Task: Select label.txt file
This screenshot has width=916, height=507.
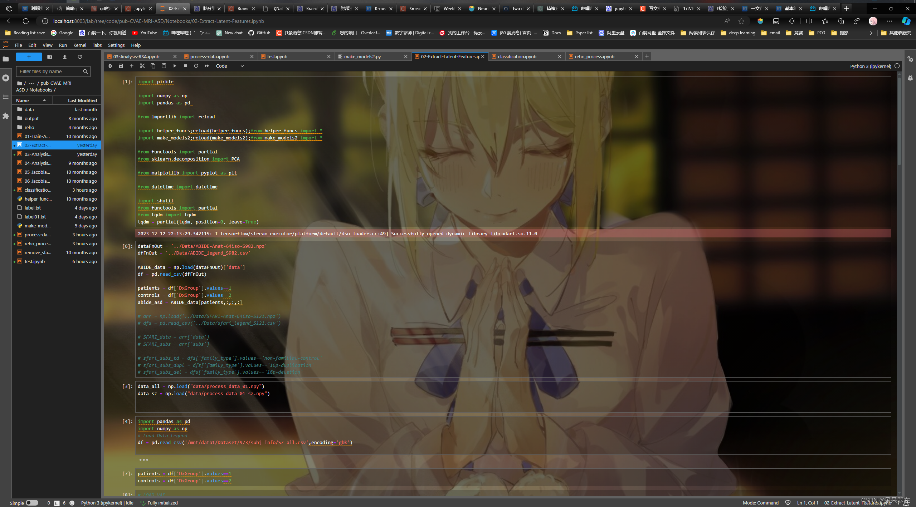Action: coord(57,208)
